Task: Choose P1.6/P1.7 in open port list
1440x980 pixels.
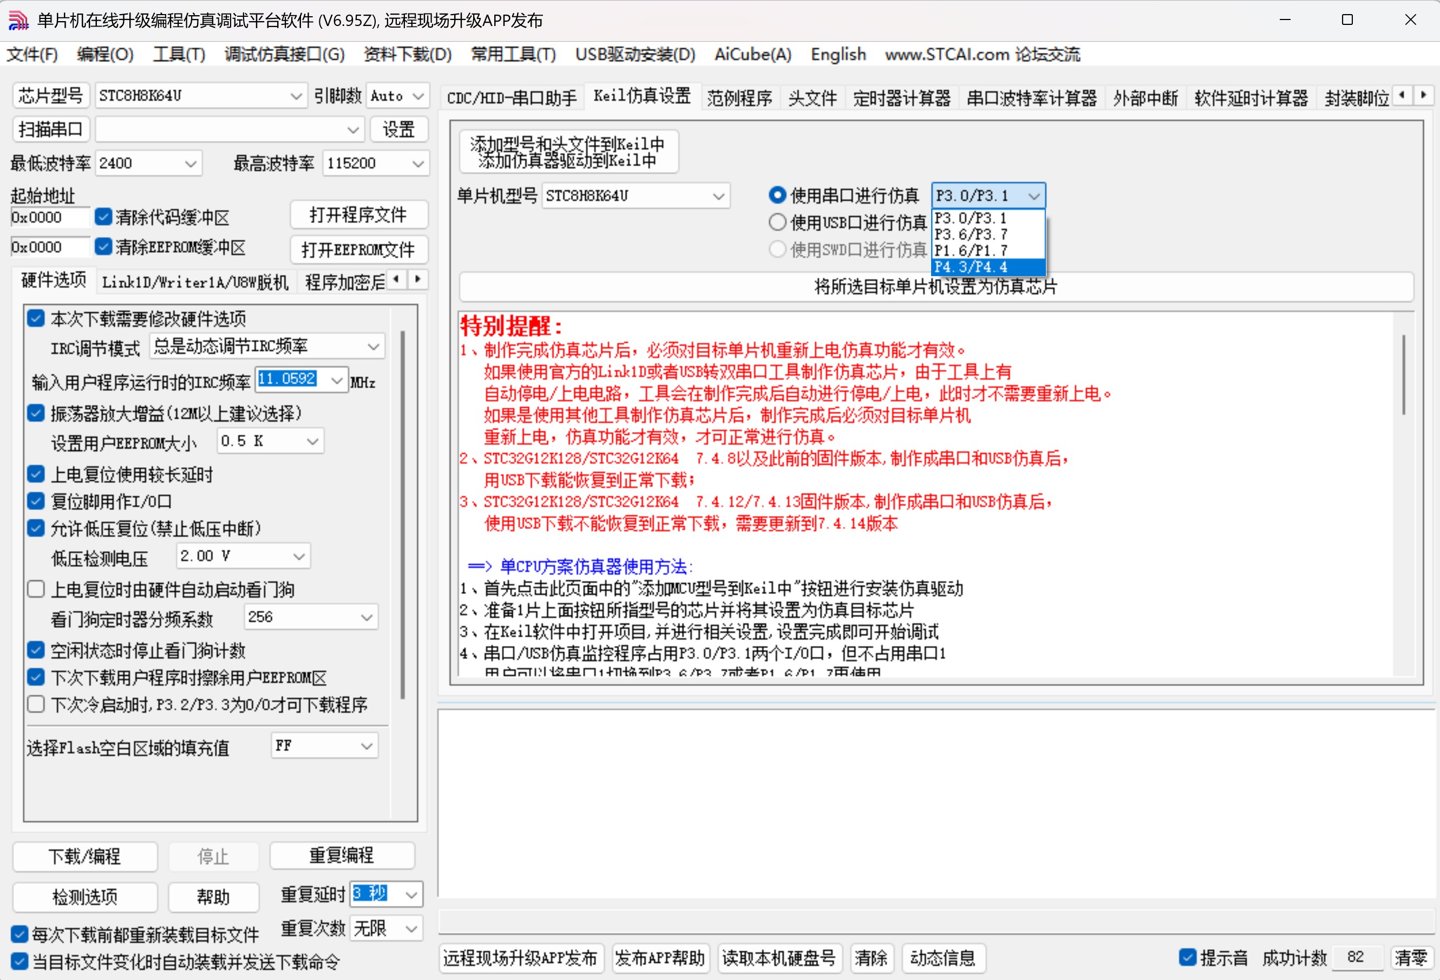Action: pos(989,251)
